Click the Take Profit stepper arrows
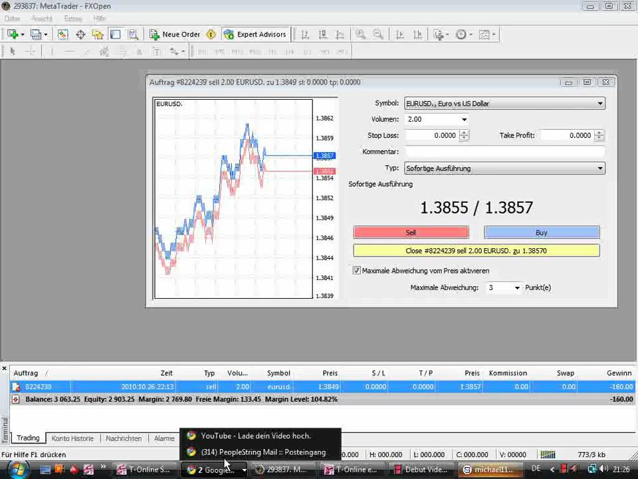 coord(599,135)
